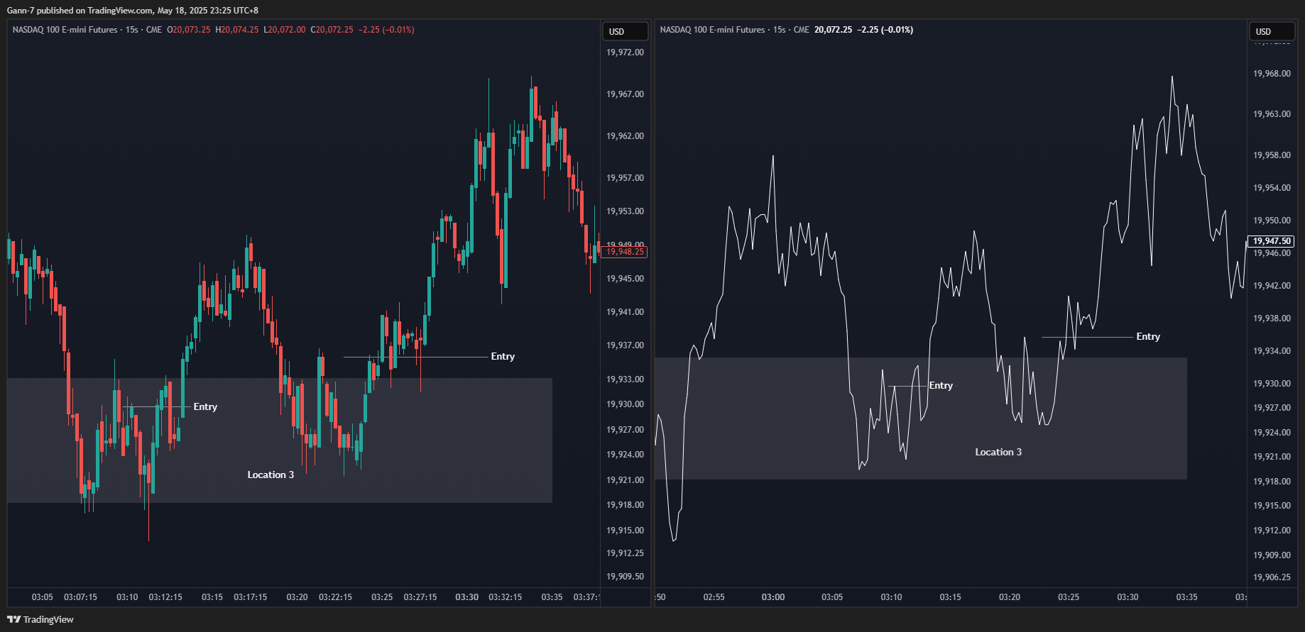Click the 19,953.00 price axis label
Viewport: 1305px width, 632px height.
click(625, 211)
